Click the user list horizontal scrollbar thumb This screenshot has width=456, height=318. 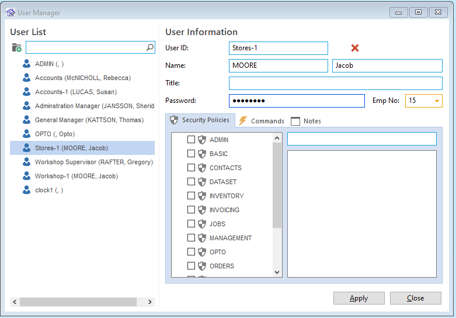tap(78, 302)
